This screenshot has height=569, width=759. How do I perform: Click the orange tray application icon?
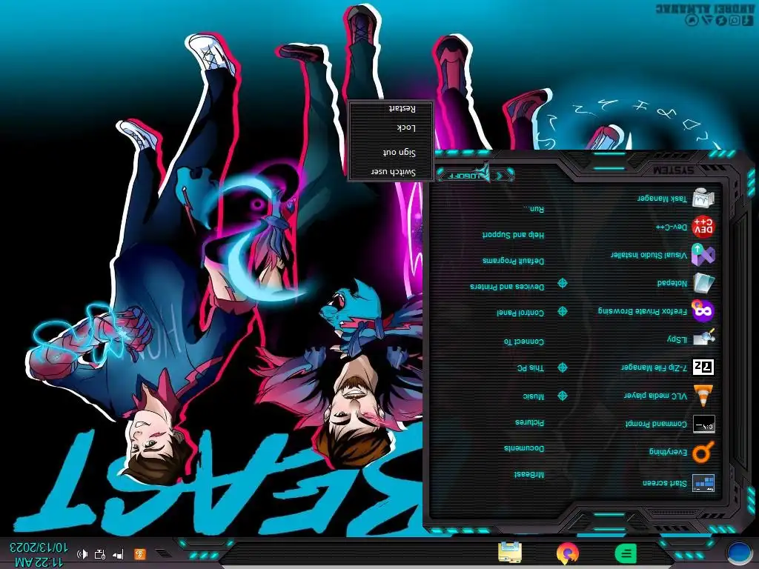pyautogui.click(x=140, y=554)
